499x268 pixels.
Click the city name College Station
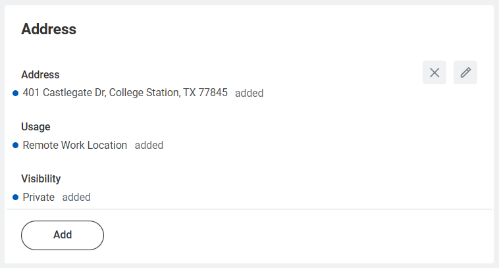point(144,93)
